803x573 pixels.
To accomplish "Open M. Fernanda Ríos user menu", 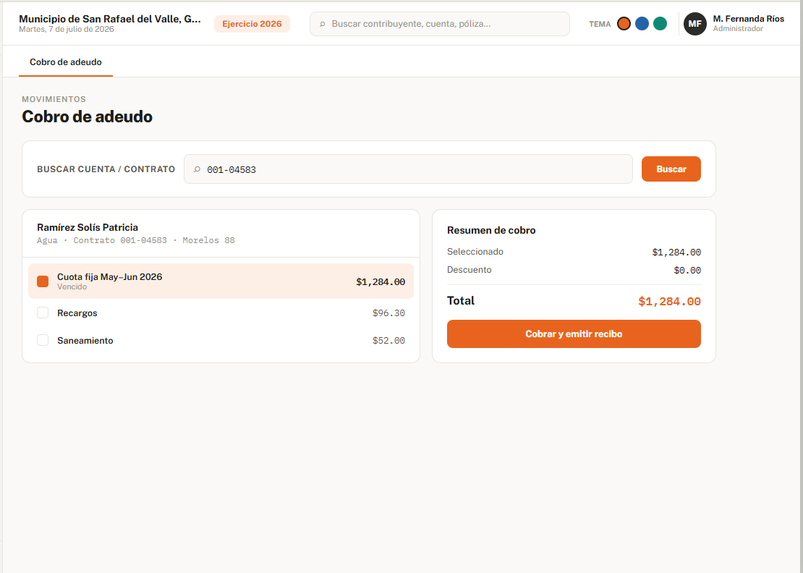I will click(748, 24).
